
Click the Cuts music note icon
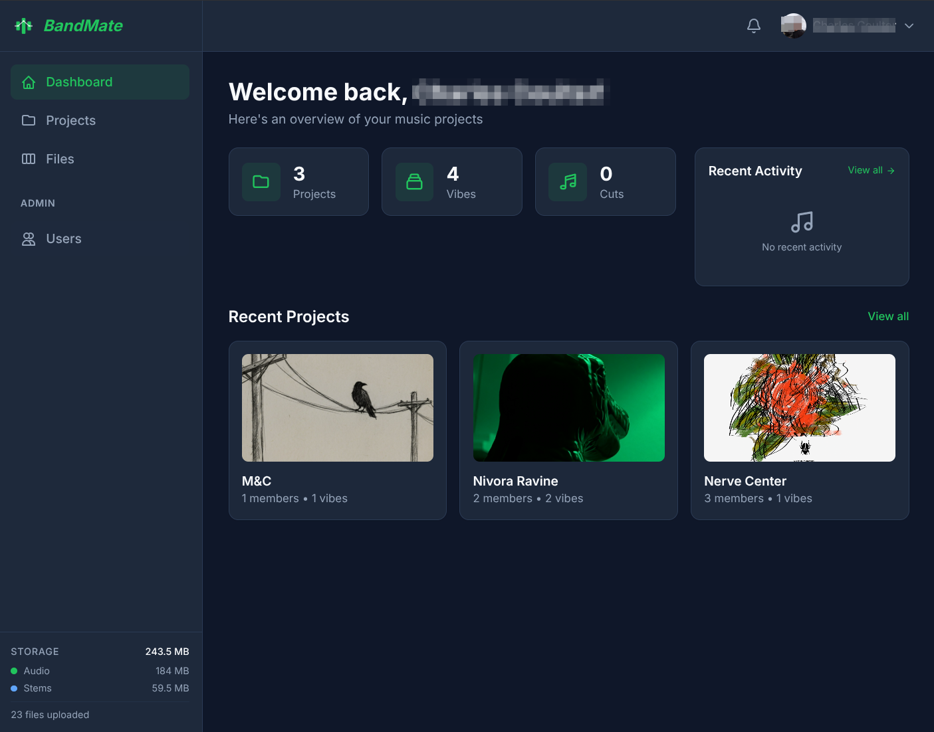tap(568, 182)
